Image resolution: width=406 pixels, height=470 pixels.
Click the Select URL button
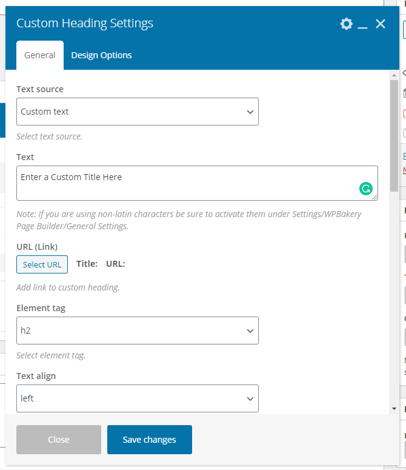[42, 264]
